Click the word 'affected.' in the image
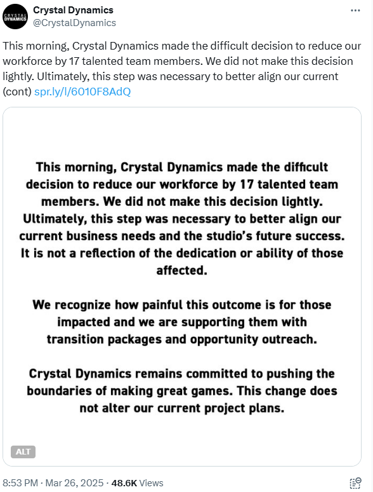This screenshot has width=373, height=492. coord(182,270)
